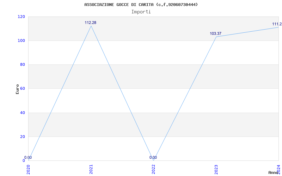Click the line low point at 2022
Screen dimensions: 282x176
point(153,161)
